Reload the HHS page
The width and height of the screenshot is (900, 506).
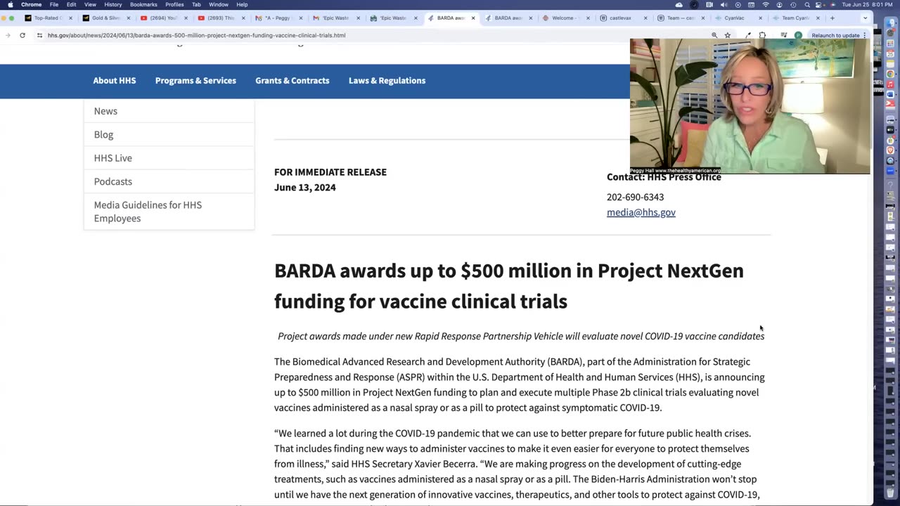(x=22, y=35)
